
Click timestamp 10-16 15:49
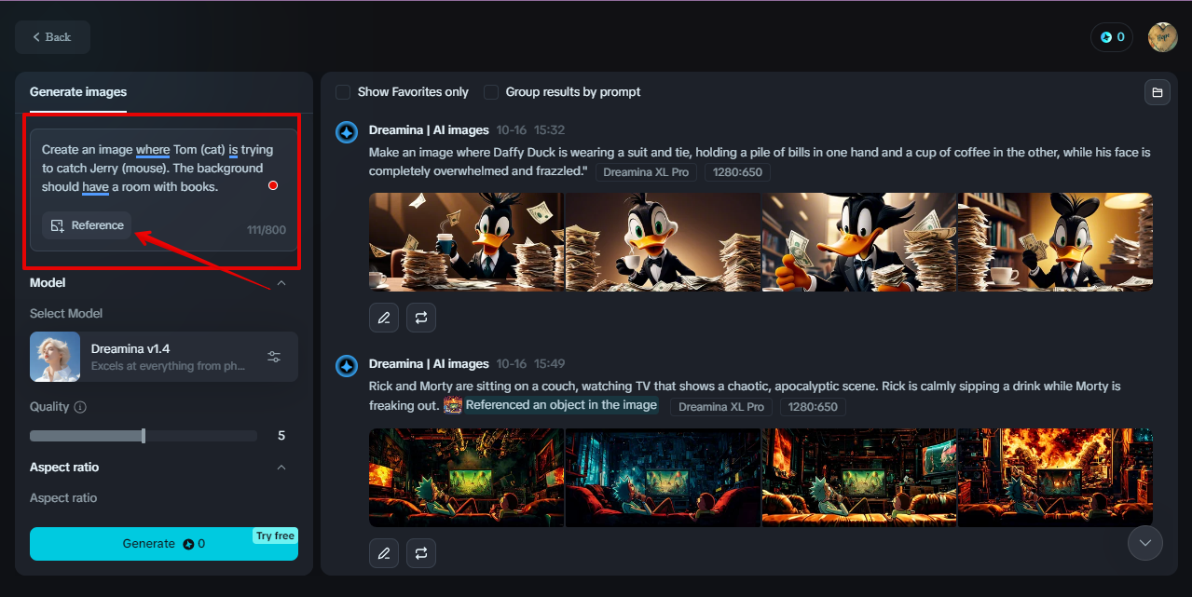coord(530,364)
